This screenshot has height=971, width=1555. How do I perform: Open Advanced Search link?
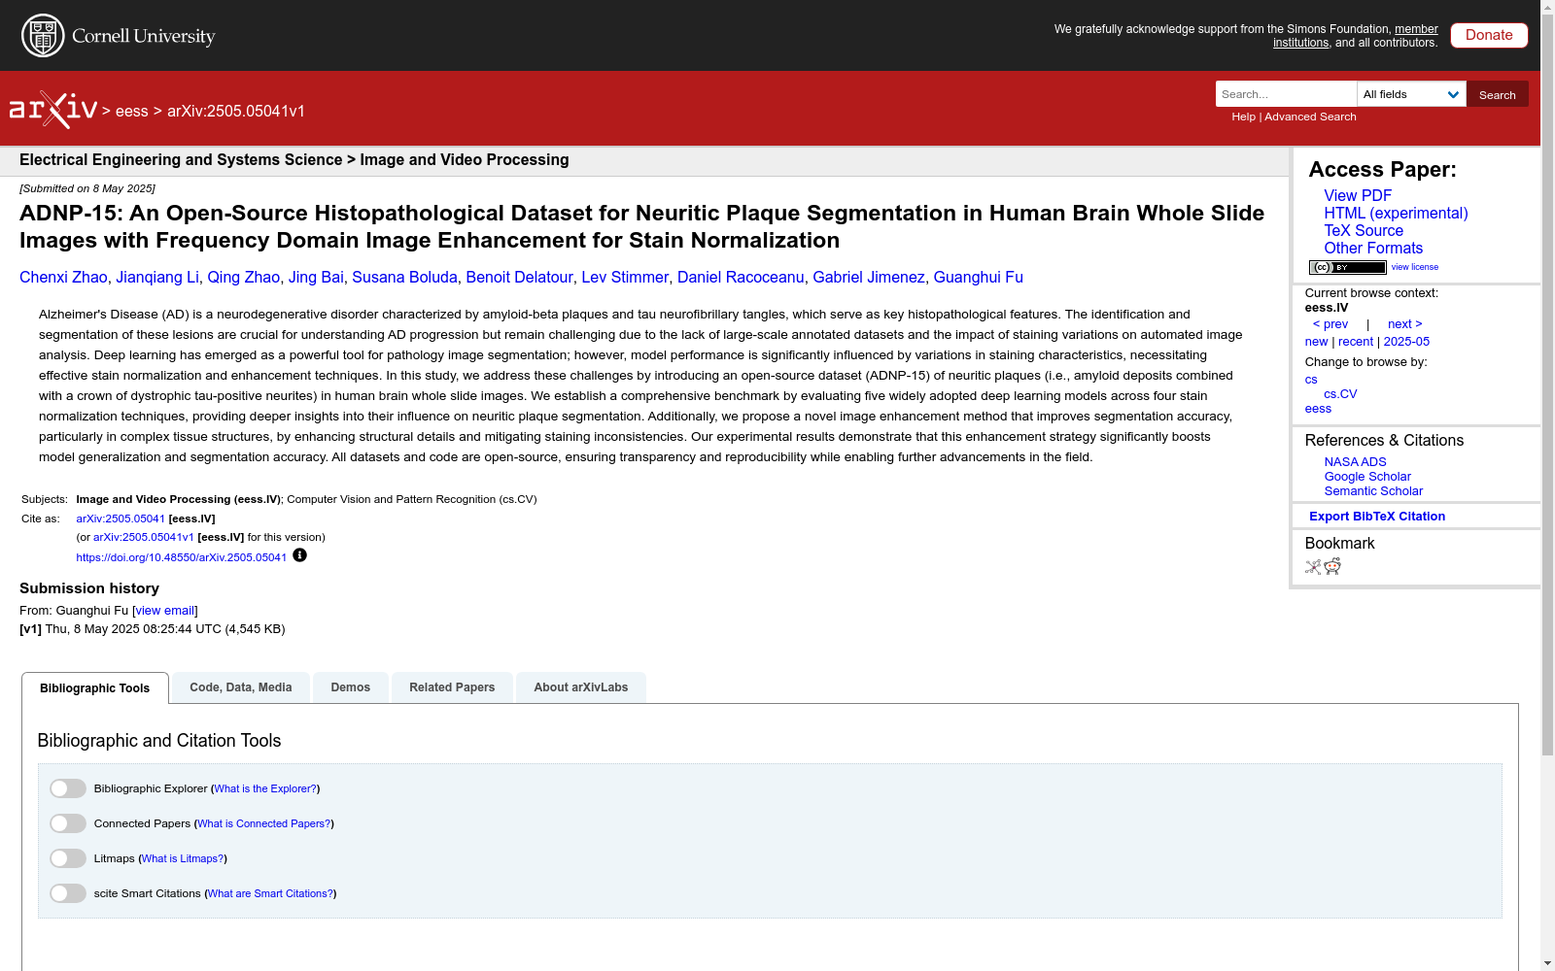pyautogui.click(x=1310, y=117)
